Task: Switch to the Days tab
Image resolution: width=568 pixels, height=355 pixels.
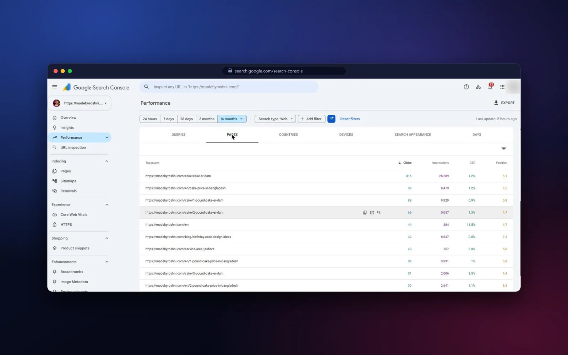Action: [x=477, y=135]
